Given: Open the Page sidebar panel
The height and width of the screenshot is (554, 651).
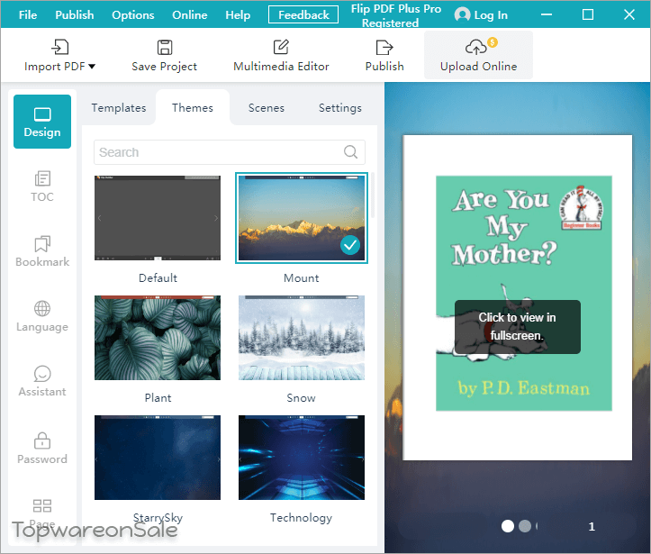Looking at the screenshot, I should pos(42,513).
